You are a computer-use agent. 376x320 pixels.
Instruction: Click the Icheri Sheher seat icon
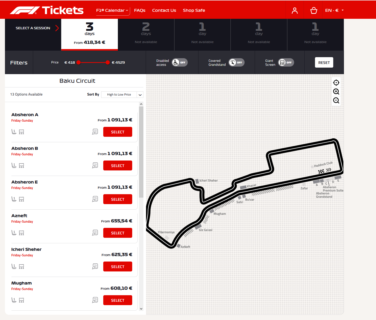(x=14, y=266)
